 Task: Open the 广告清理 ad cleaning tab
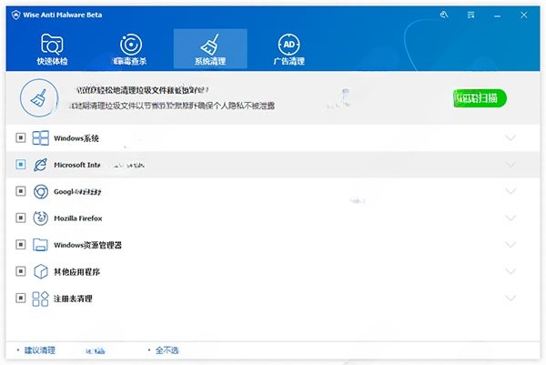coord(289,49)
